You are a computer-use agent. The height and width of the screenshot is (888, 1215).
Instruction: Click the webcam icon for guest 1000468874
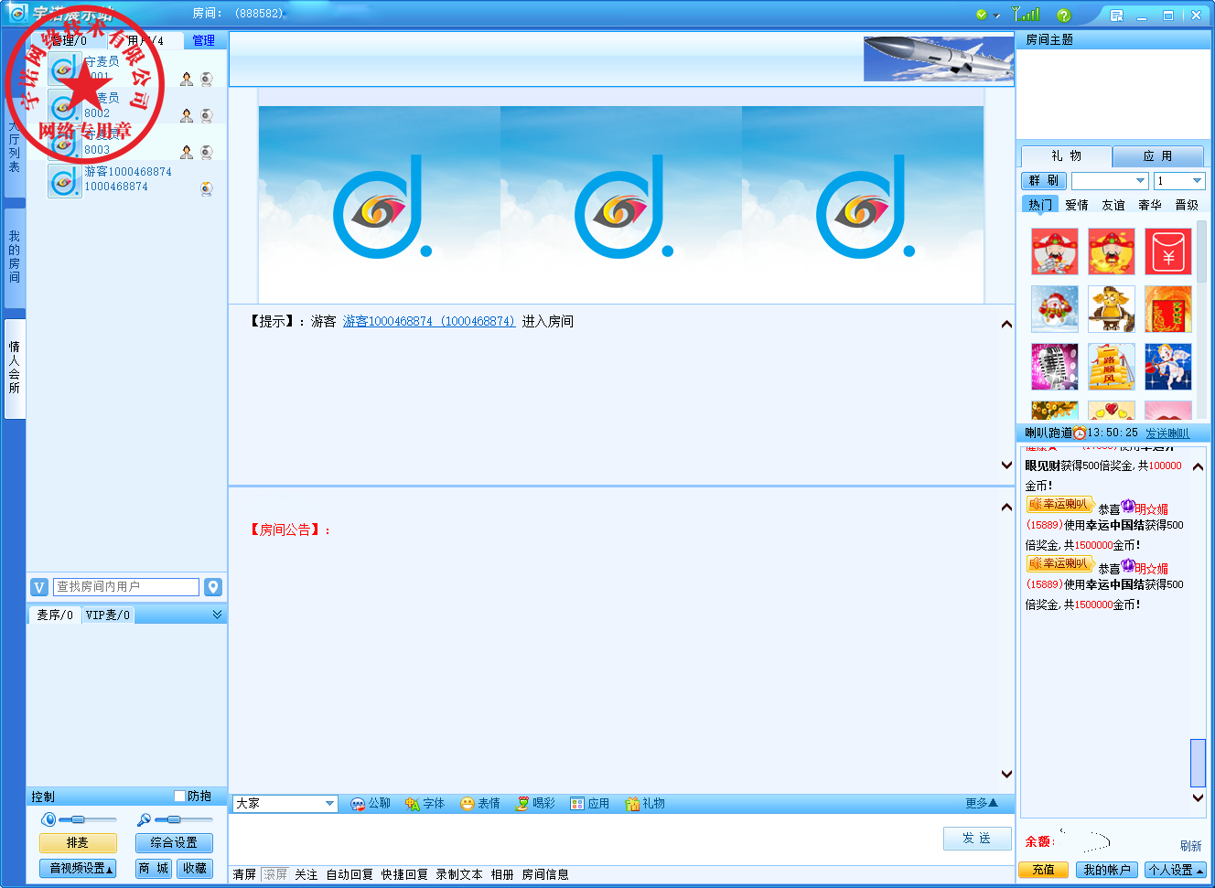coord(207,188)
